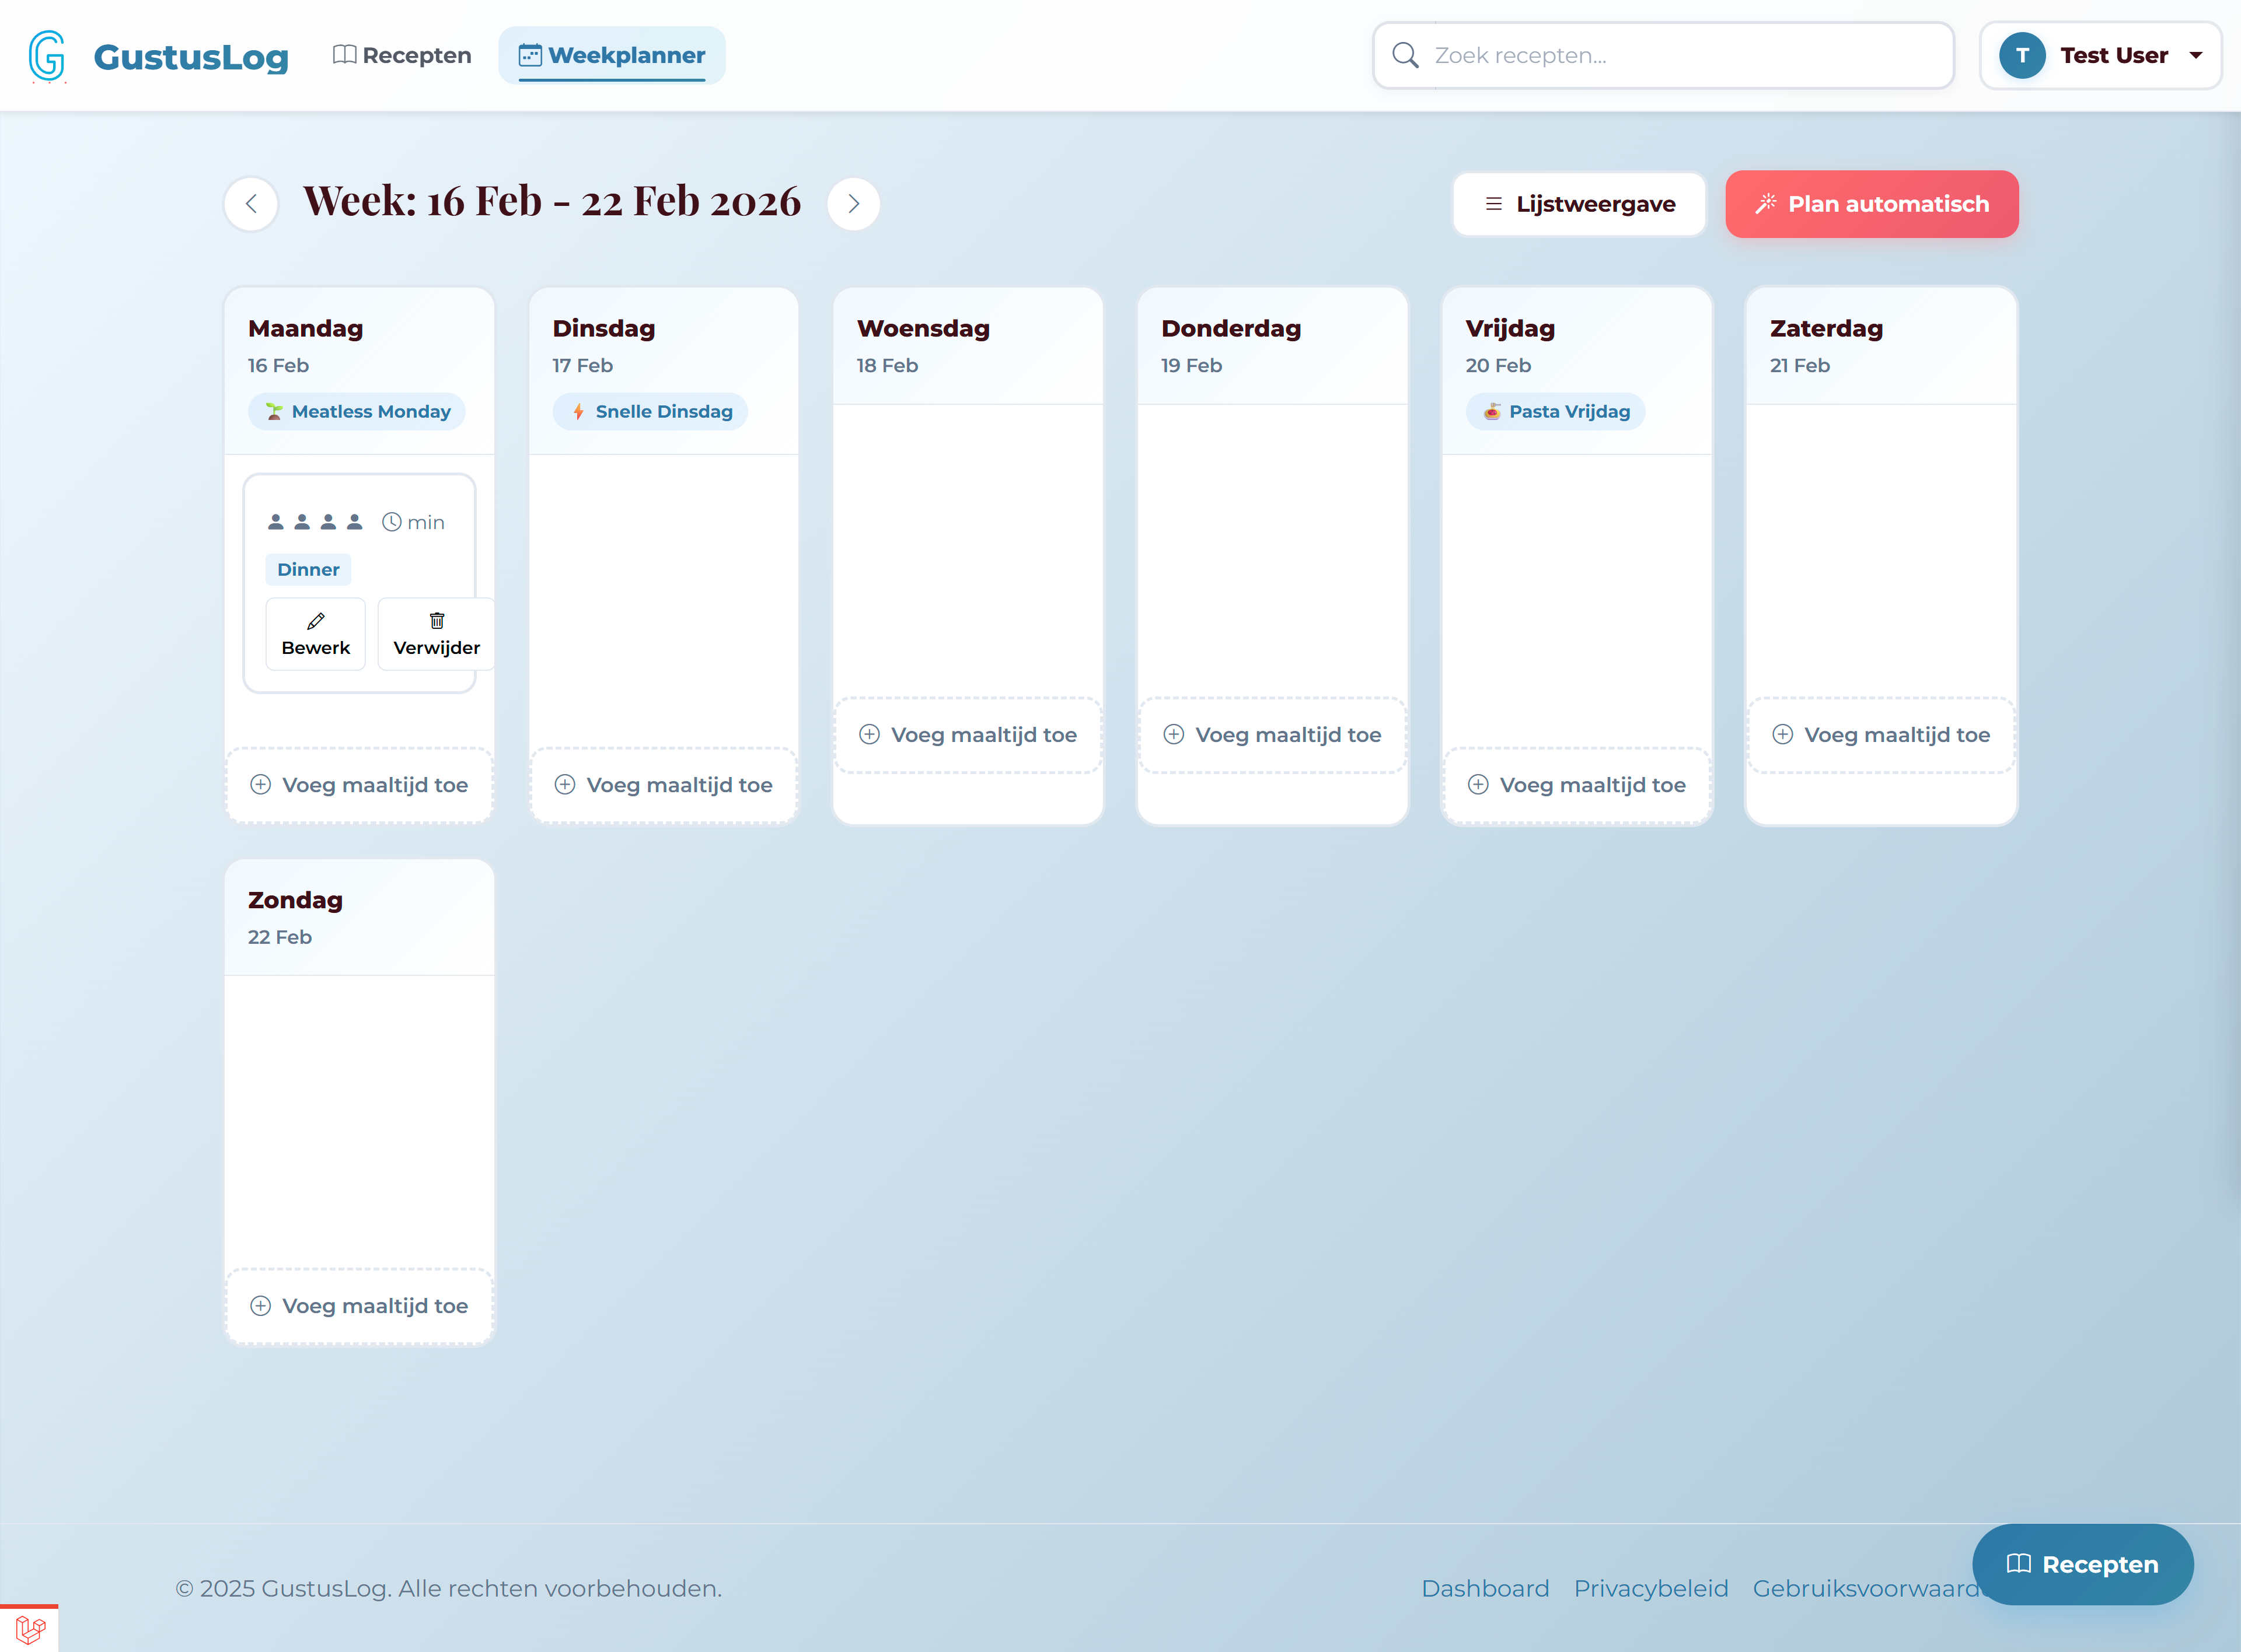Click the Zaterdag day heading
Image resolution: width=2241 pixels, height=1652 pixels.
(1826, 328)
